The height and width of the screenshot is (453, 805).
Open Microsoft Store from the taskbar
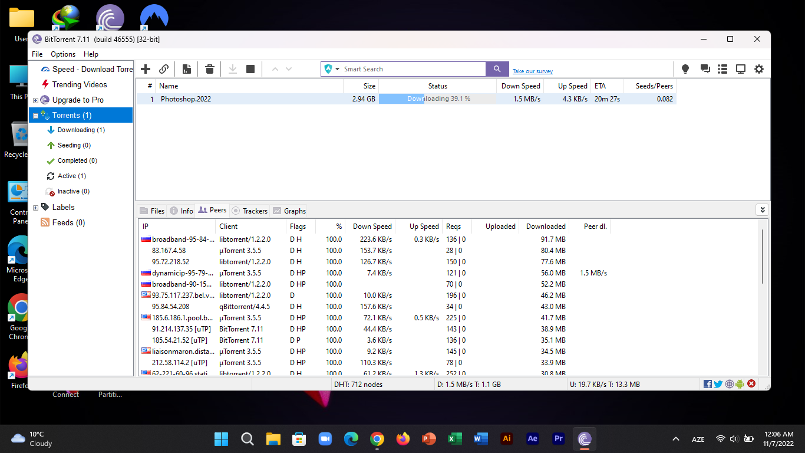299,439
